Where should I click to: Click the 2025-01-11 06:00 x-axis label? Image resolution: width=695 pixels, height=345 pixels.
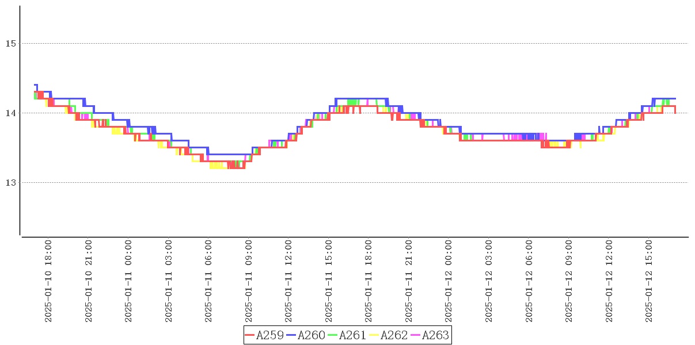pos(208,282)
